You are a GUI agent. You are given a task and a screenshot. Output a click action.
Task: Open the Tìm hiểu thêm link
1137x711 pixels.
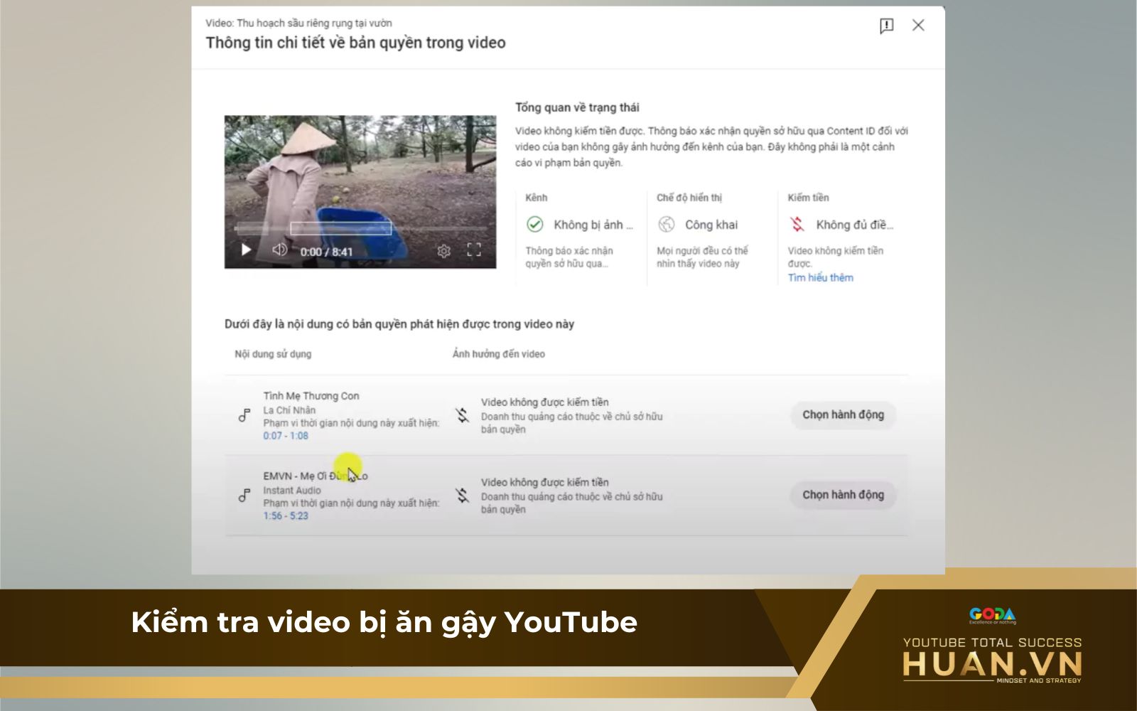click(820, 278)
